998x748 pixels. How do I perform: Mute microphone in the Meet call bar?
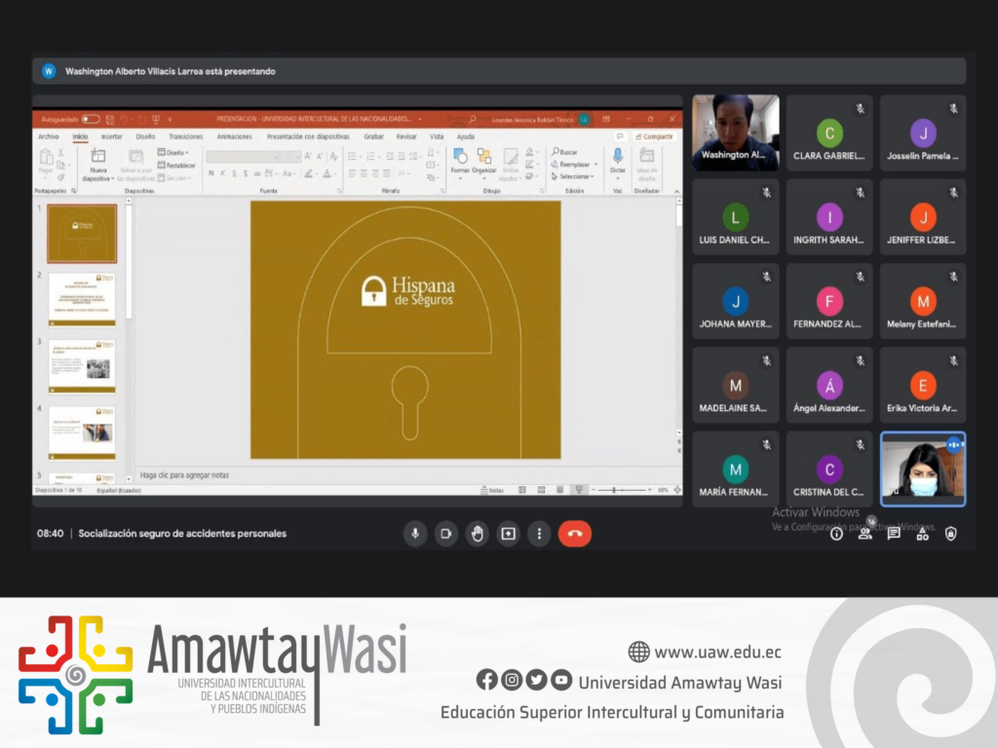pyautogui.click(x=415, y=534)
